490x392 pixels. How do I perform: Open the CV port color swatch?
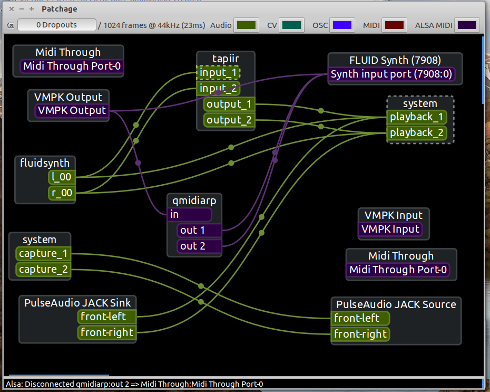[291, 25]
